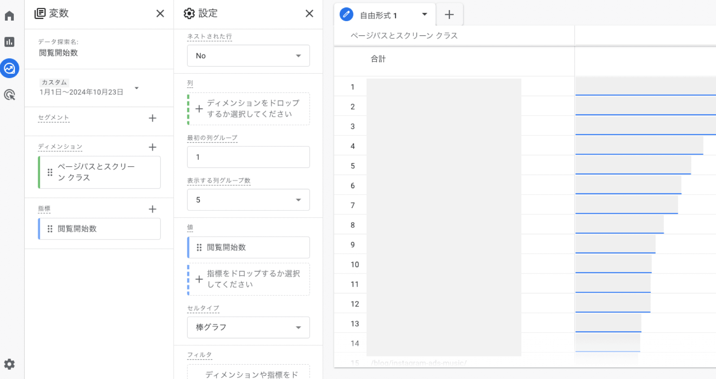Switch to the 自由形式 1 tab

378,15
